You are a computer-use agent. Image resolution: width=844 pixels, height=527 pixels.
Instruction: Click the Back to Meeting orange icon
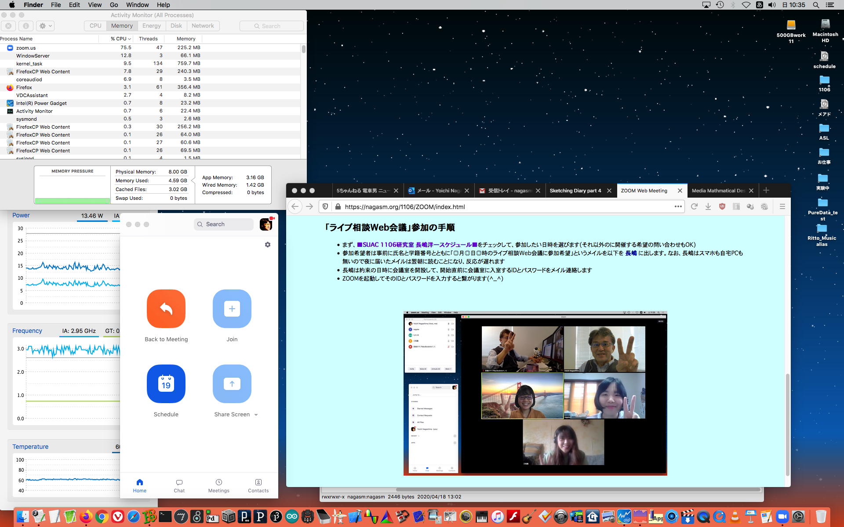pos(166,309)
